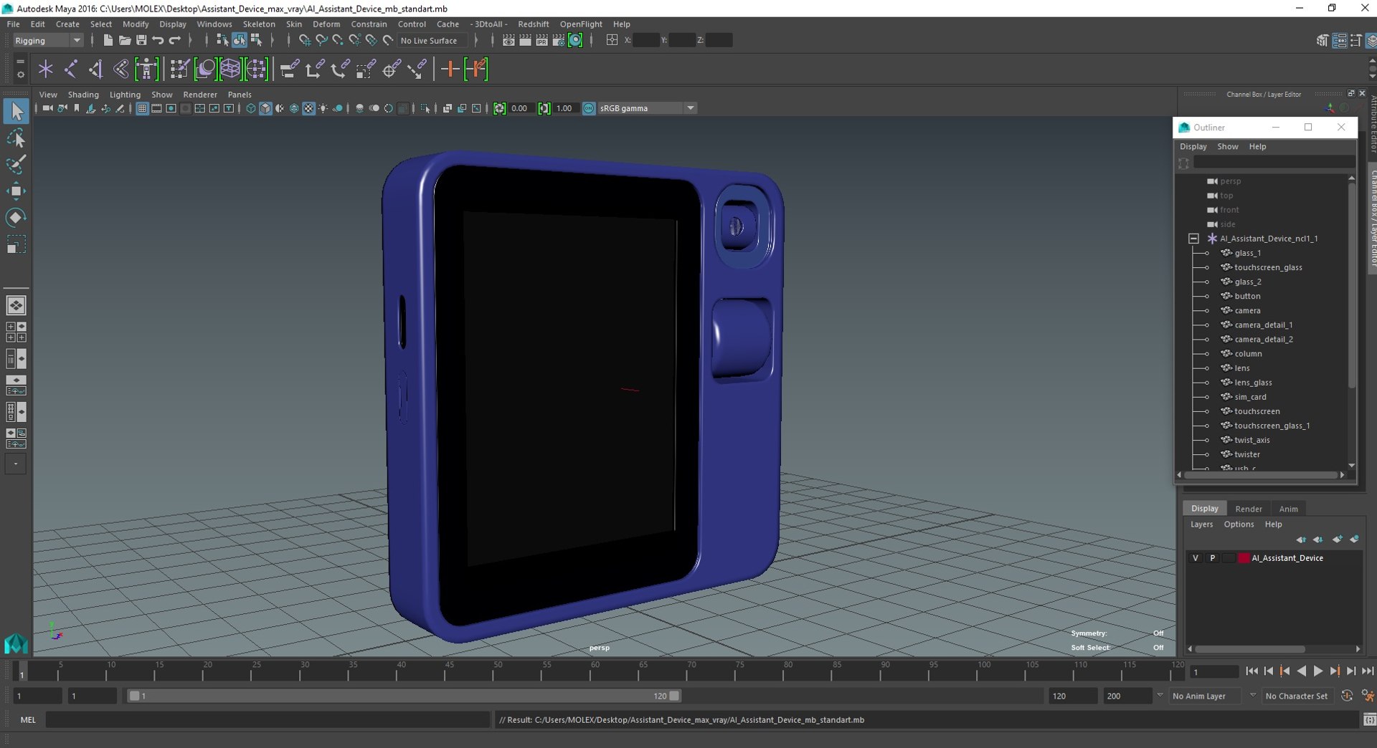This screenshot has height=748, width=1377.
Task: Toggle the viewport exposure icon
Action: pyautogui.click(x=499, y=108)
